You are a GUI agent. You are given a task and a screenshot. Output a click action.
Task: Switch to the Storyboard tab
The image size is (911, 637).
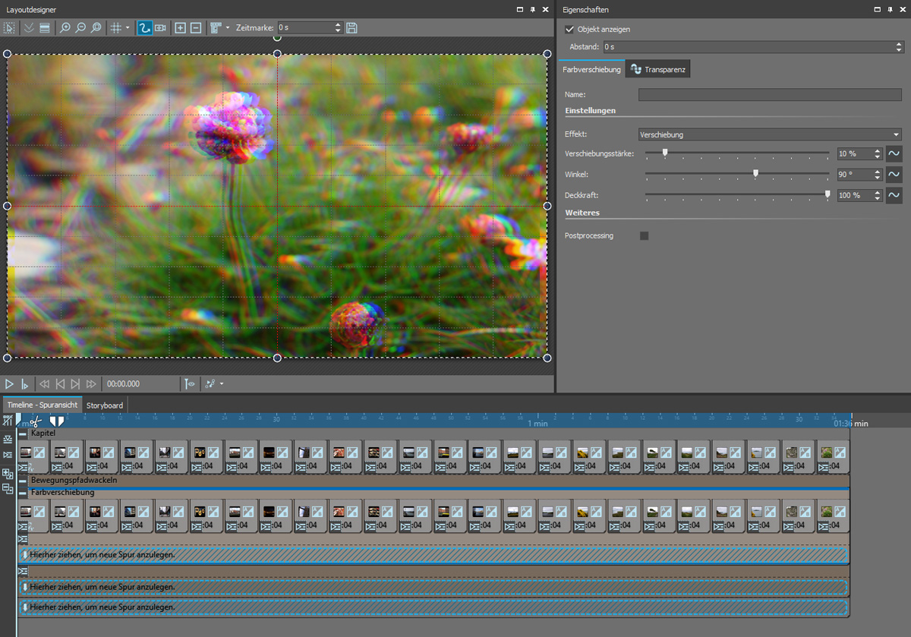point(104,405)
